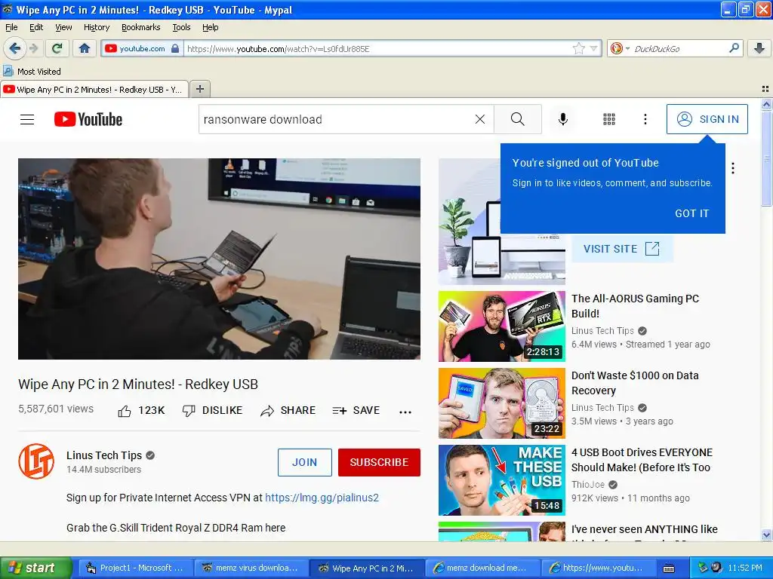Switch to memz virus download taskbar item
Viewport: 773px width, 579px height.
(x=251, y=568)
